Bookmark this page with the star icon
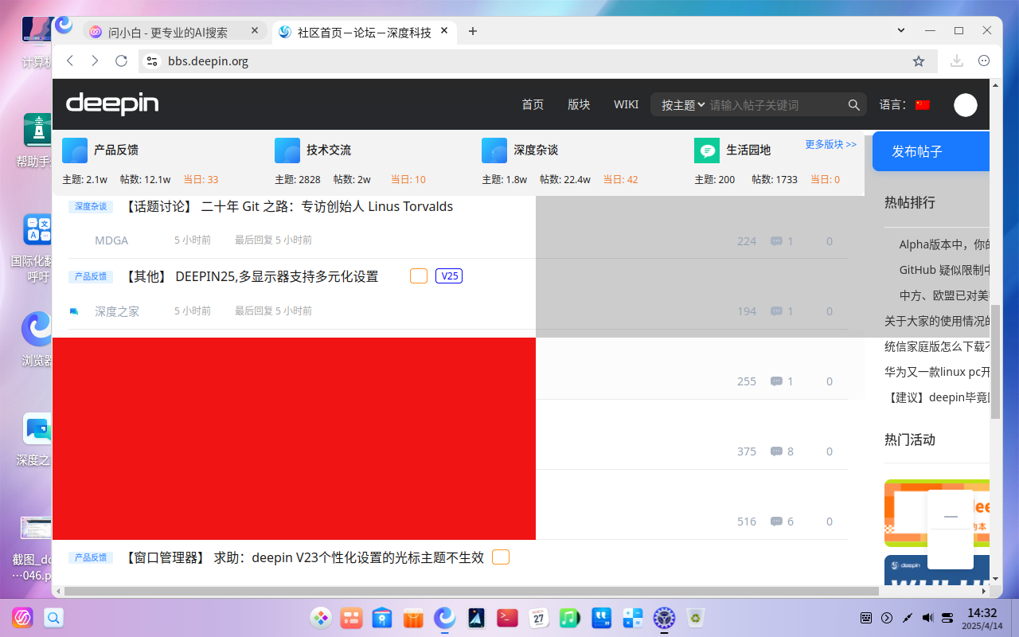Screen dimensions: 1019x637 (x=919, y=61)
